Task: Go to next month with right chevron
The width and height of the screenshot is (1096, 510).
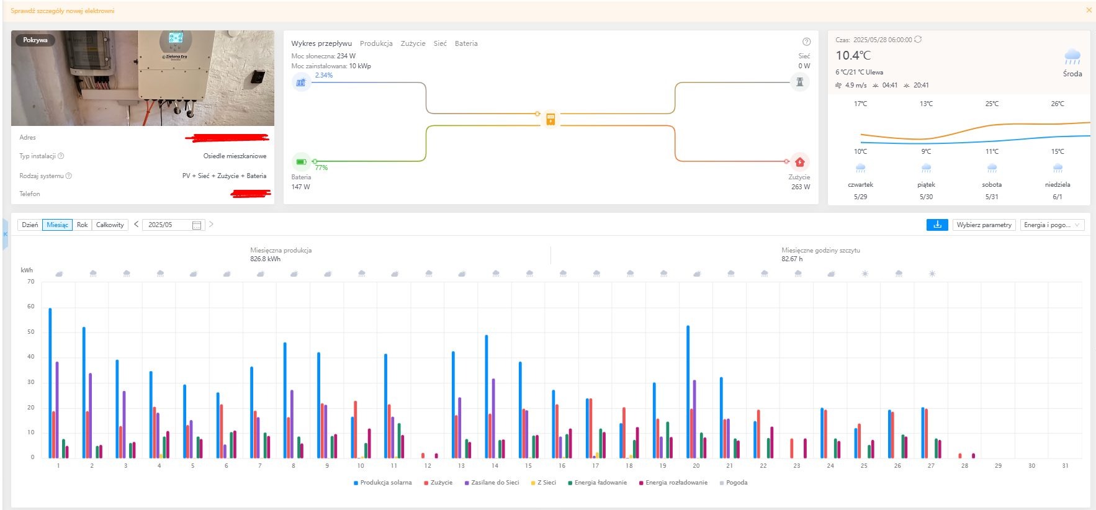Action: click(x=211, y=225)
